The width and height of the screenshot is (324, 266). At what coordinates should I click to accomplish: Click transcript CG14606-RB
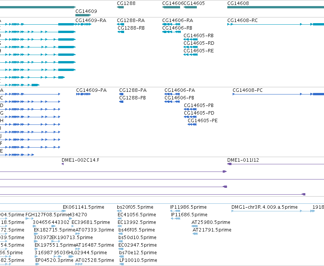(x=177, y=28)
